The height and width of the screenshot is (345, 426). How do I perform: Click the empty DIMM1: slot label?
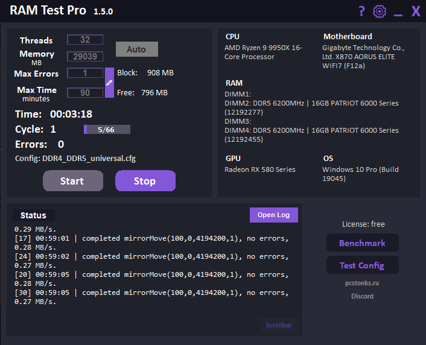coord(238,94)
